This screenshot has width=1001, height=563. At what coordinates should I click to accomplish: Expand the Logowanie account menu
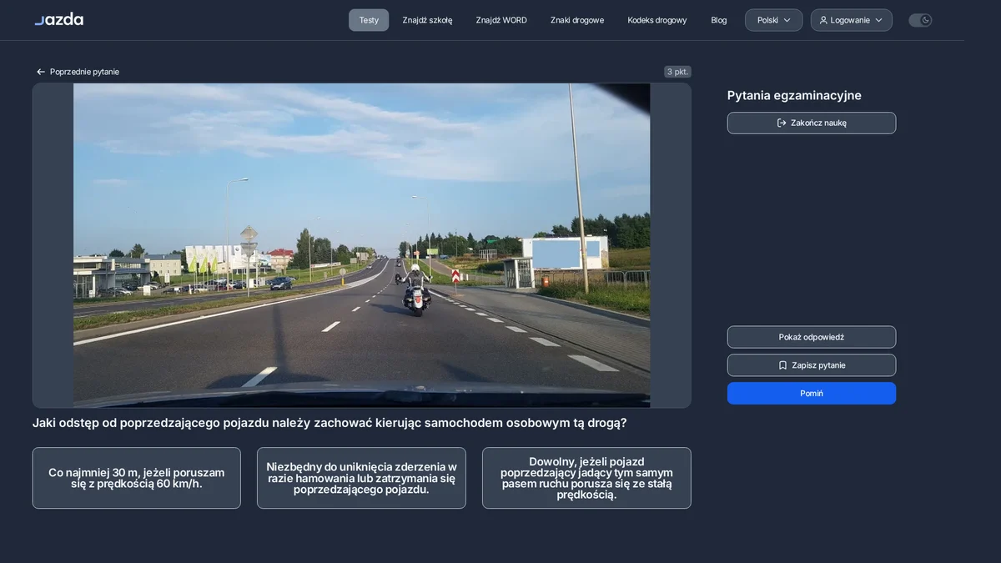(851, 20)
